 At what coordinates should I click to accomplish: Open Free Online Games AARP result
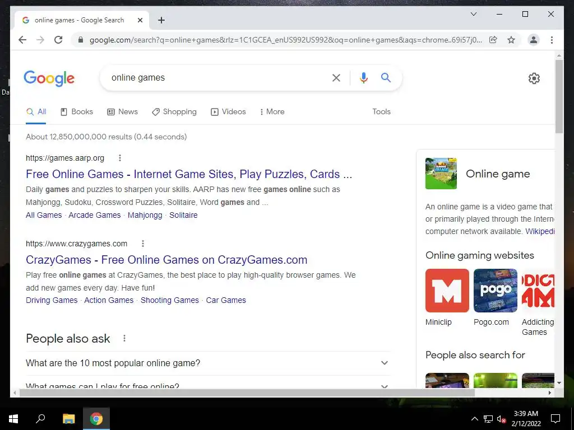[x=189, y=174]
